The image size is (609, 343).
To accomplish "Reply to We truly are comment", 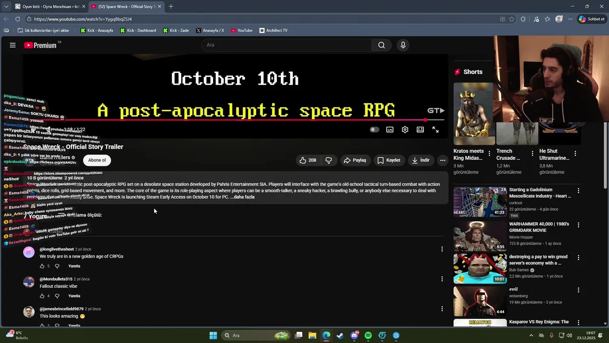I will 74,266.
